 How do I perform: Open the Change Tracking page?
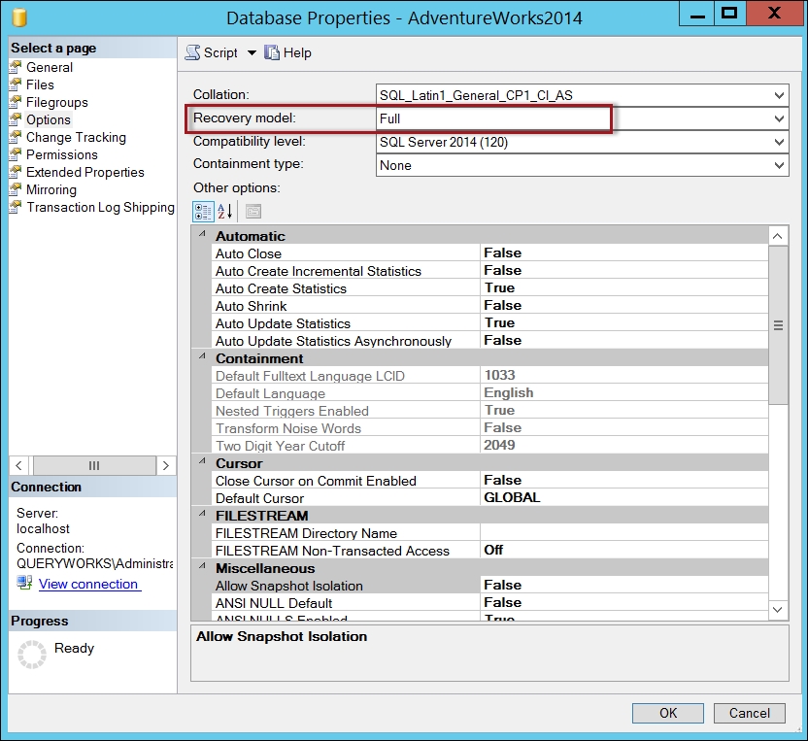pyautogui.click(x=76, y=137)
